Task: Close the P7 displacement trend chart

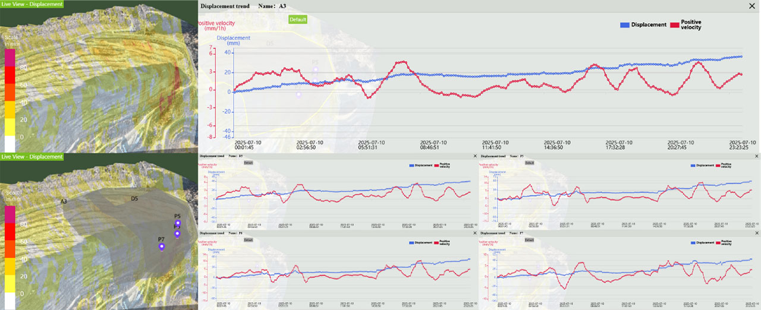Action: [x=756, y=234]
